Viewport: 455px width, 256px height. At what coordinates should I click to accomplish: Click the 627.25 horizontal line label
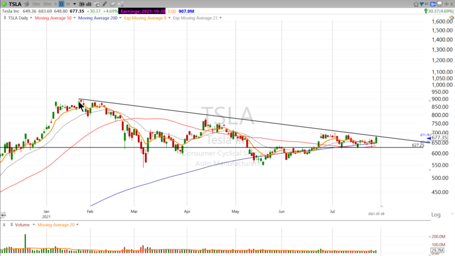(418, 145)
